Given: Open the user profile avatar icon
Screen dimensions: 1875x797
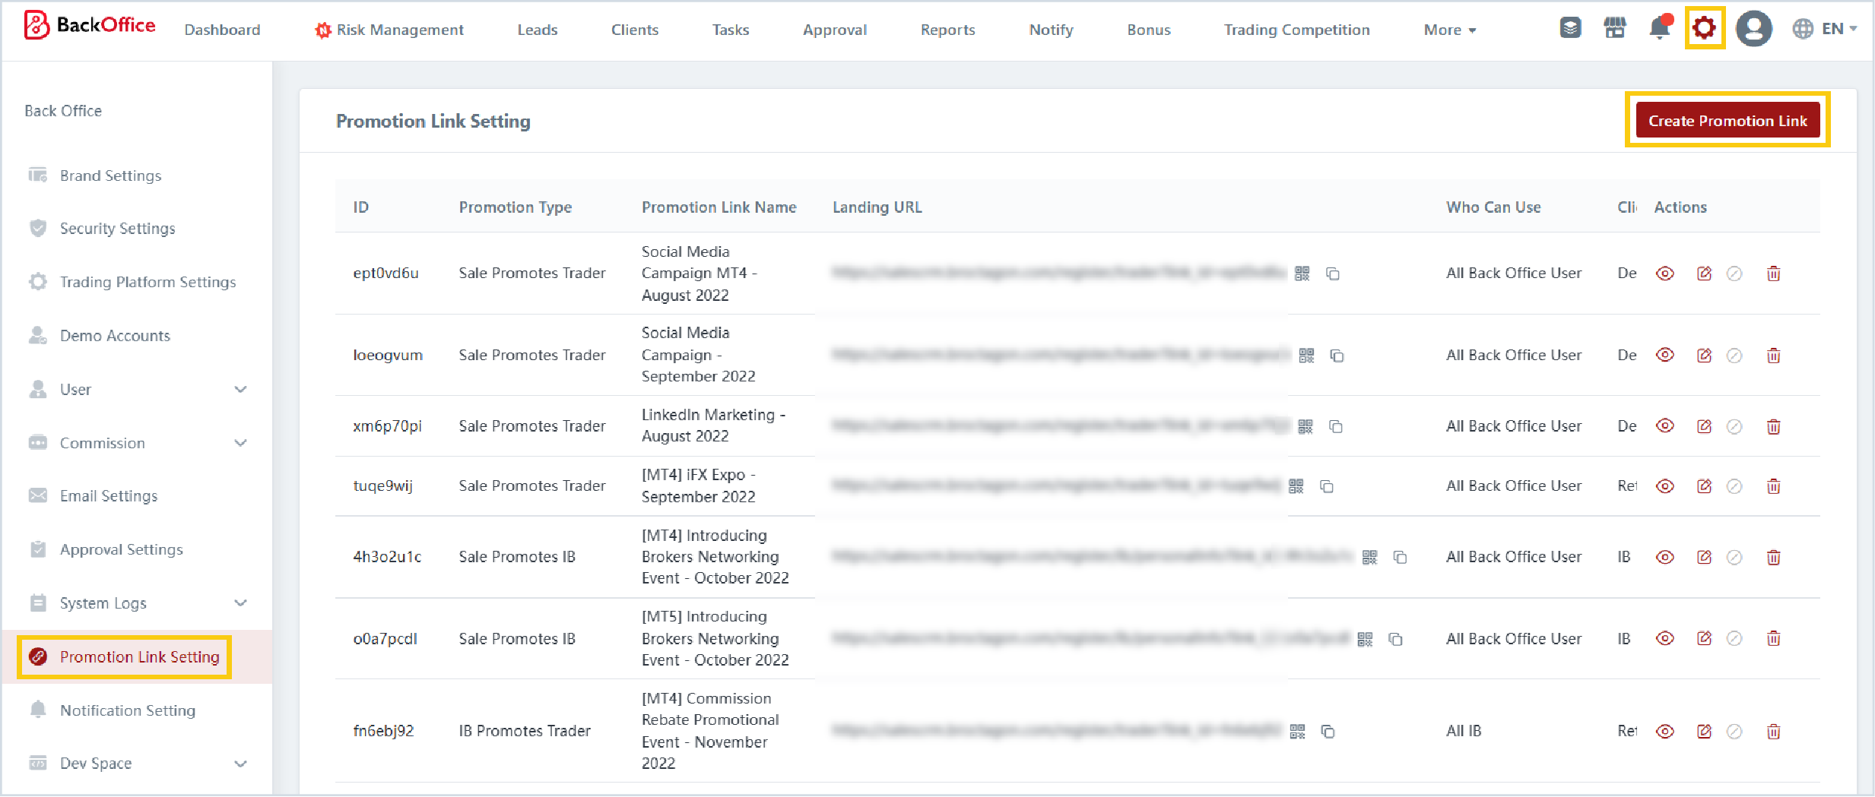Looking at the screenshot, I should (1753, 29).
